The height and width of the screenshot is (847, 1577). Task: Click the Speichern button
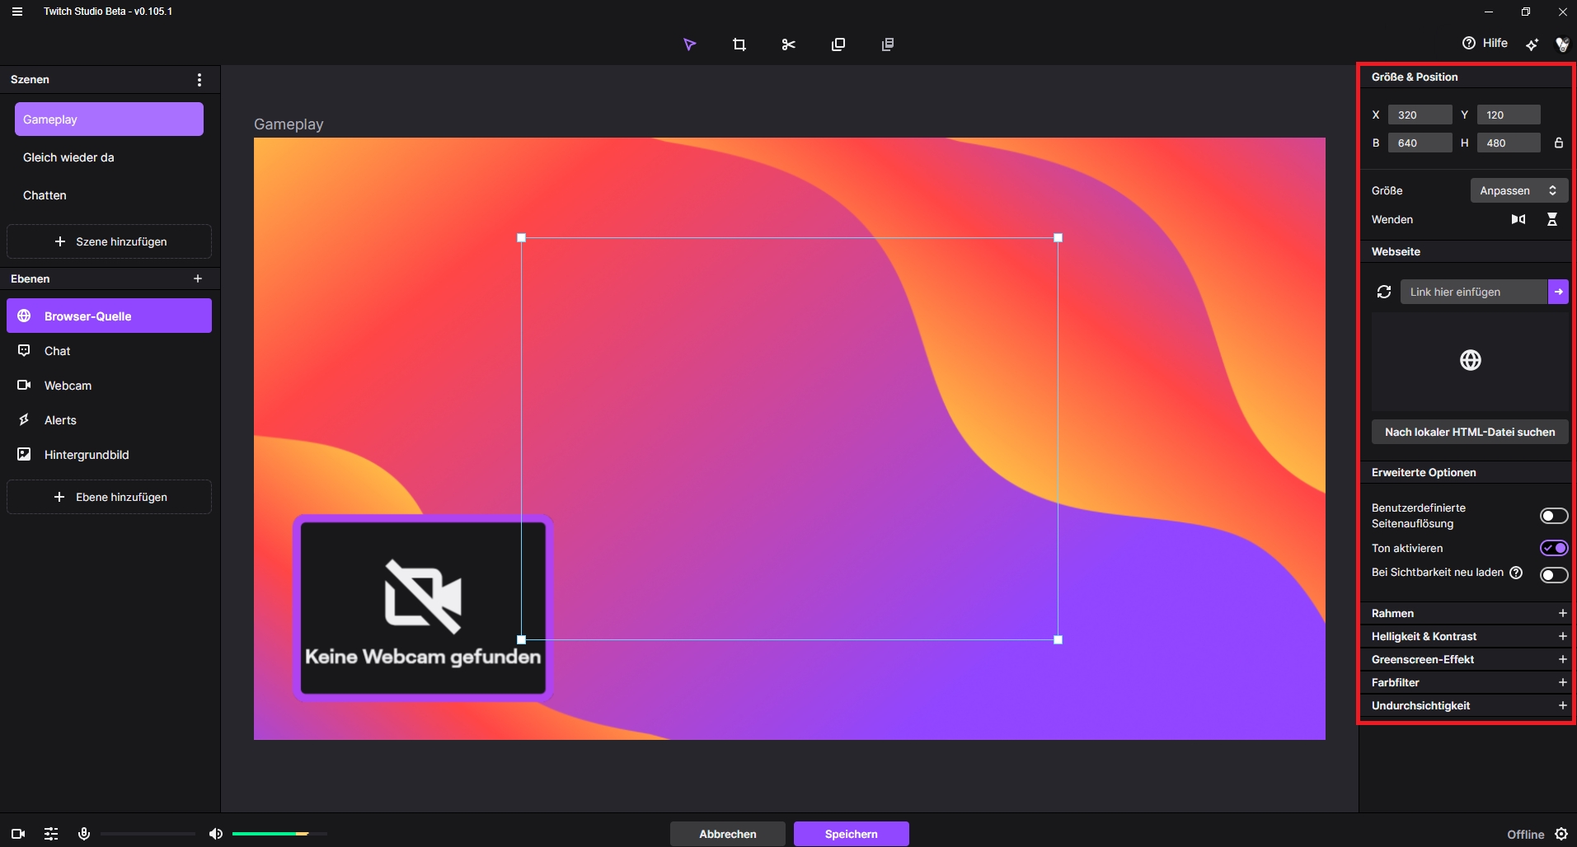point(851,834)
